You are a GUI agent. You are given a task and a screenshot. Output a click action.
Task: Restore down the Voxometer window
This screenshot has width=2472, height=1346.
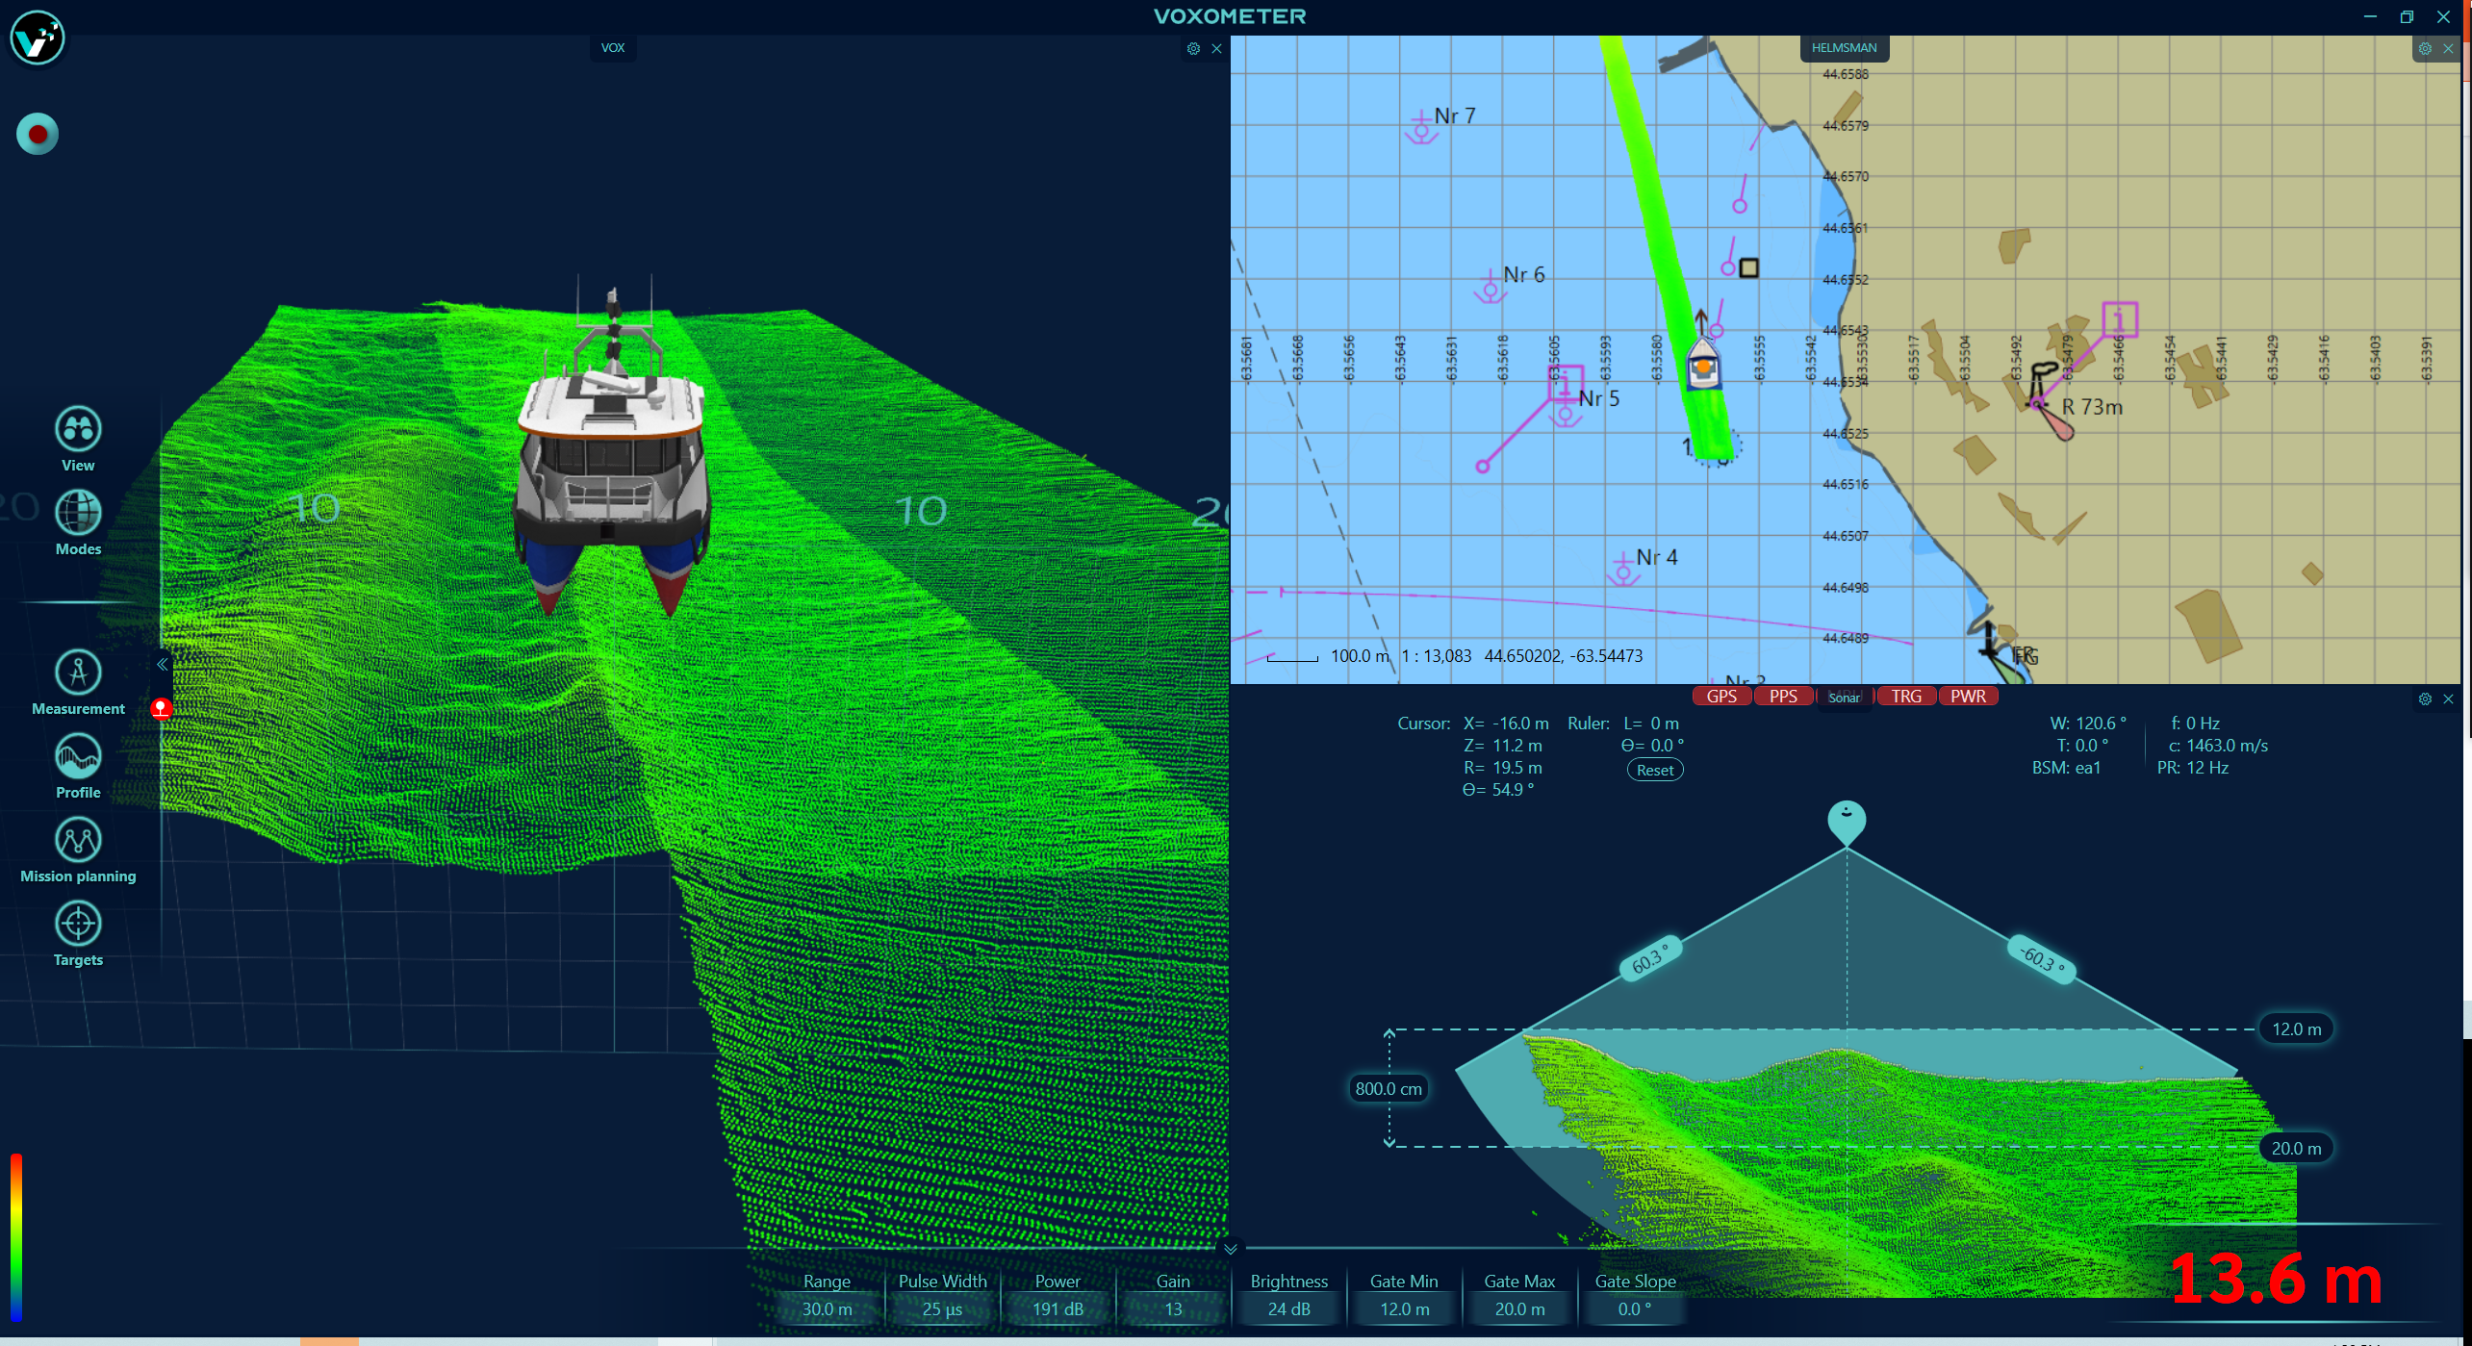coord(2407,16)
